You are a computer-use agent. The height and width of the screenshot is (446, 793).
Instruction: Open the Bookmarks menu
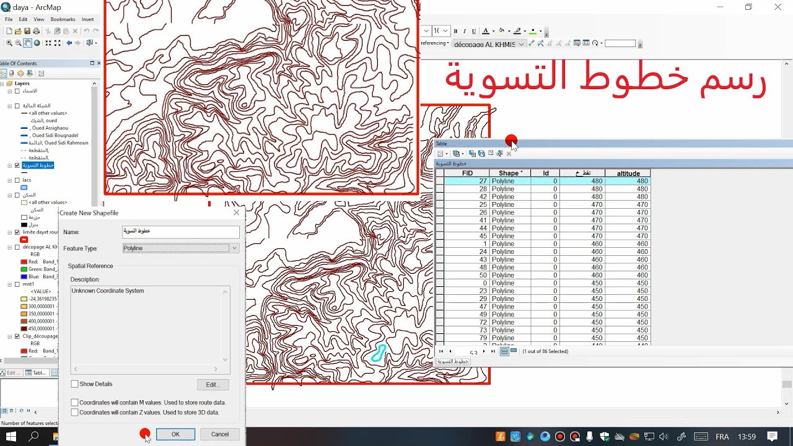click(x=63, y=19)
